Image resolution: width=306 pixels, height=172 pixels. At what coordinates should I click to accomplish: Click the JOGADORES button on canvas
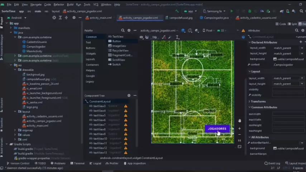[217, 129]
